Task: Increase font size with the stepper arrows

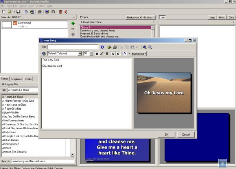Action: point(91,52)
